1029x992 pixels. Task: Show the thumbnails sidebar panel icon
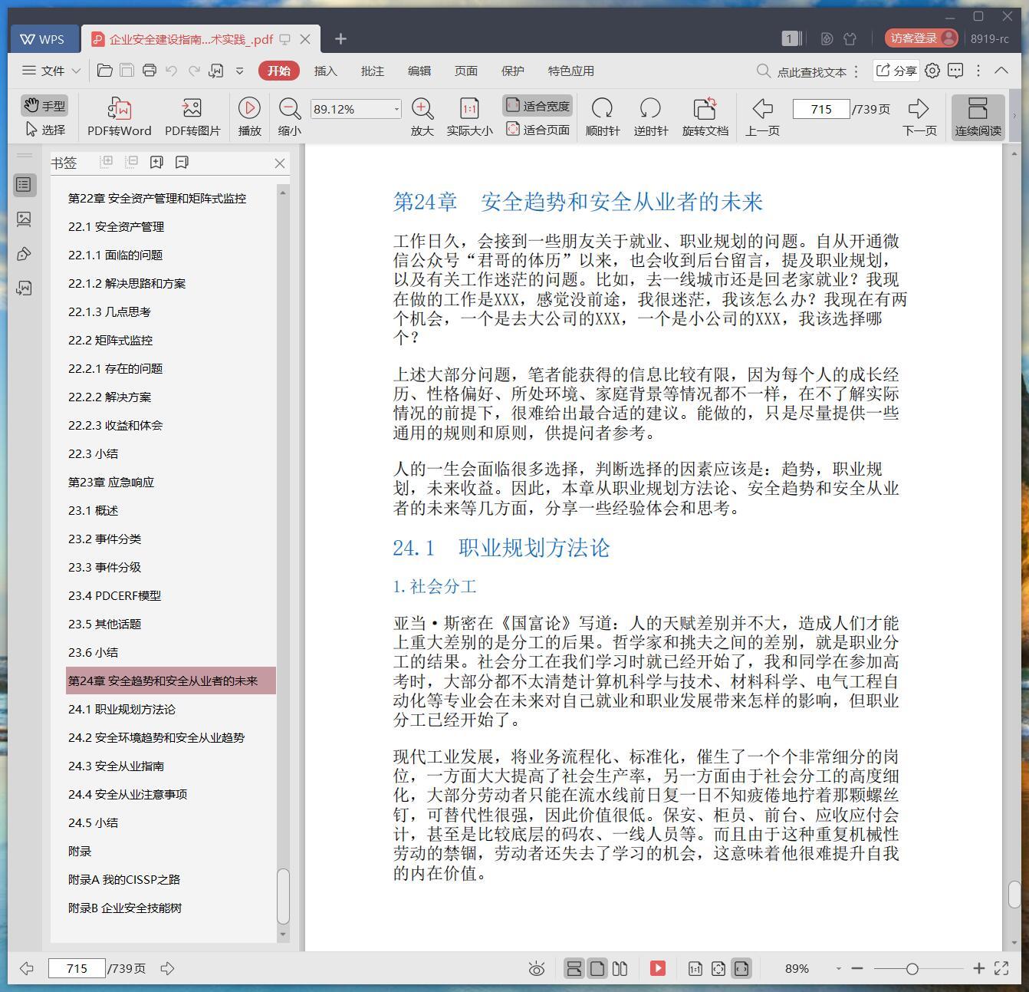24,219
